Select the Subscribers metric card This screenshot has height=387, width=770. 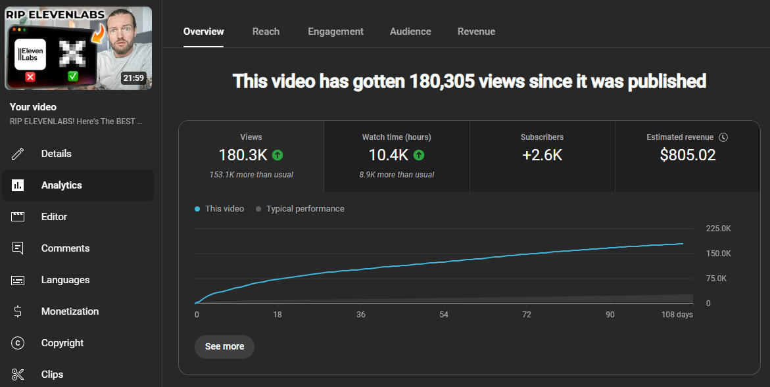tap(542, 156)
